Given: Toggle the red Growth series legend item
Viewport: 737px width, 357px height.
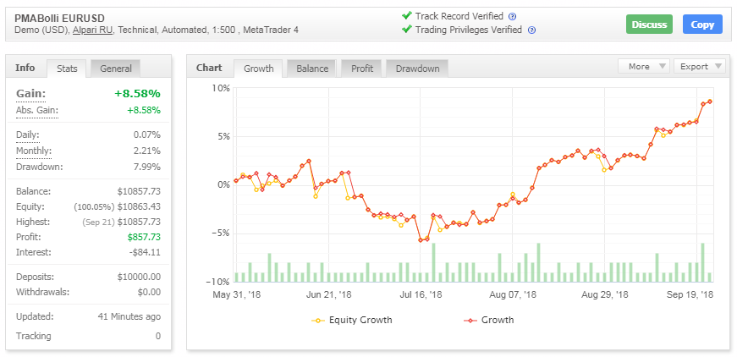Looking at the screenshot, I should click(490, 321).
